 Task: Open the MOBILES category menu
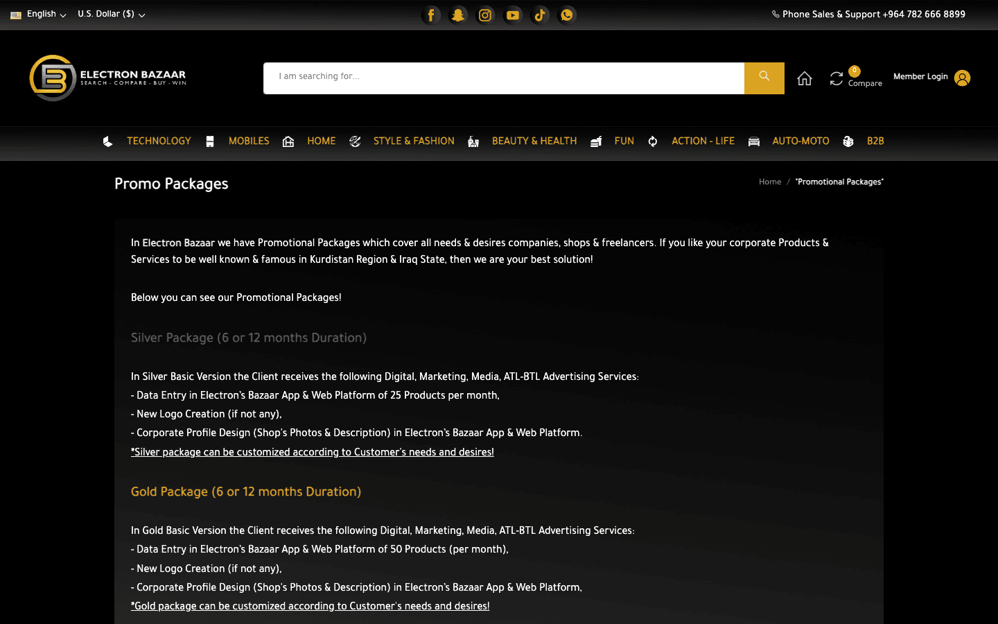tap(249, 141)
